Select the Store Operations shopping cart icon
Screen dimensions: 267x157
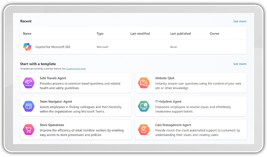pyautogui.click(x=29, y=129)
